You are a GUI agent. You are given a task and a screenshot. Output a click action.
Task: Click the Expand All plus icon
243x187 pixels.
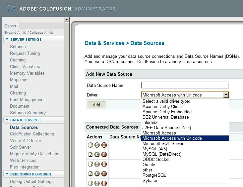(24, 32)
